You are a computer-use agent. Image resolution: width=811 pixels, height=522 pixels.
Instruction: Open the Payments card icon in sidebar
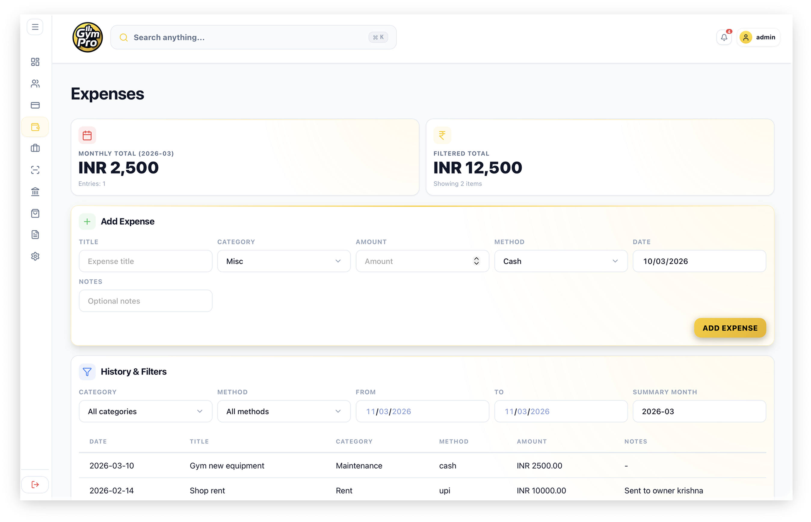click(35, 105)
